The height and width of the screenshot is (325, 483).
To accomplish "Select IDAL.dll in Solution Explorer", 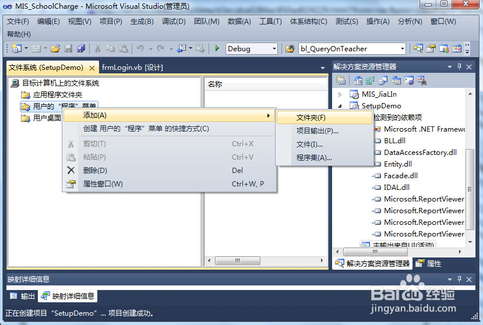I will click(x=396, y=188).
